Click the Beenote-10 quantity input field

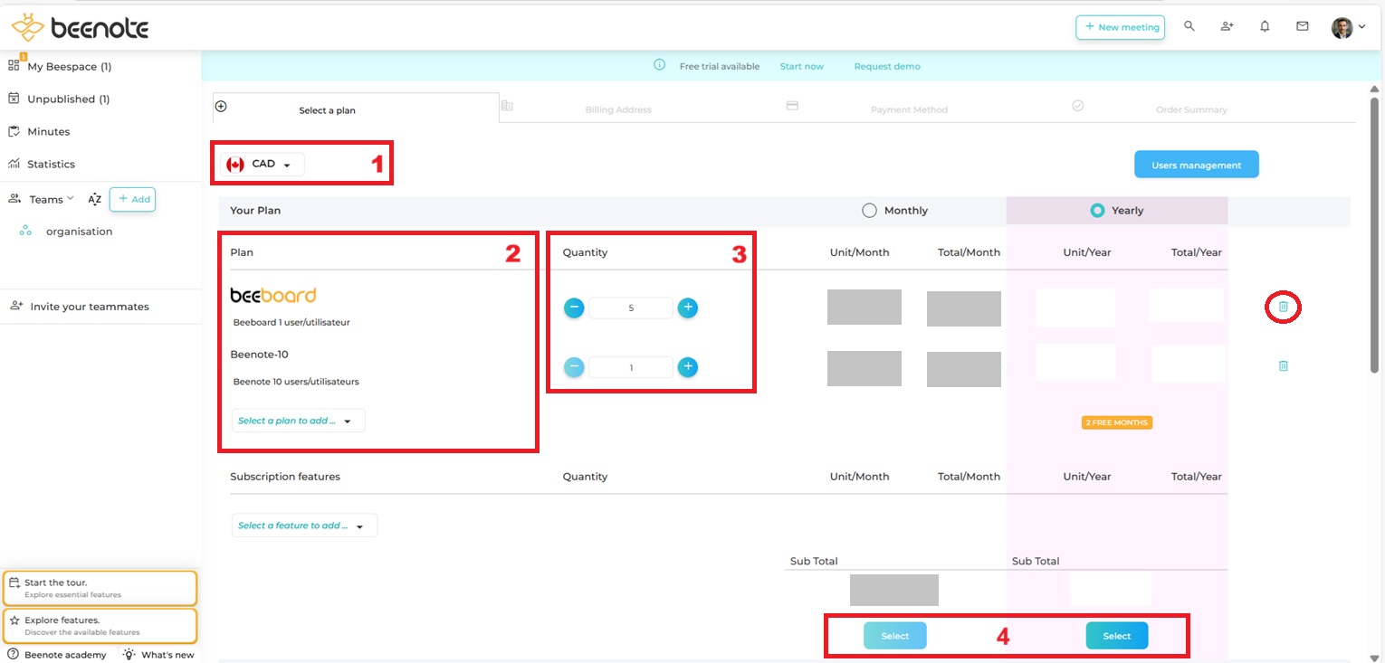[630, 367]
